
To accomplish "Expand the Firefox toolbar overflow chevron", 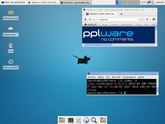I will [147, 19].
